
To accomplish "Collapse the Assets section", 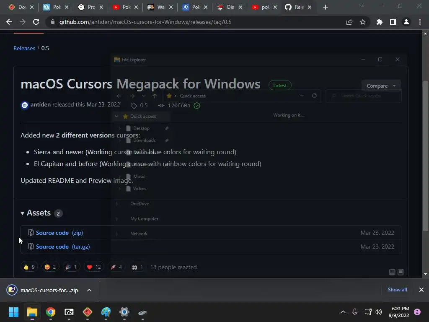I will tap(36, 213).
